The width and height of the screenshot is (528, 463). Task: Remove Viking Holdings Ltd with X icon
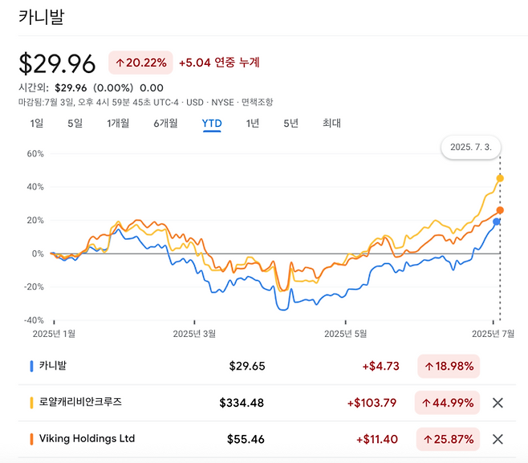pyautogui.click(x=498, y=439)
